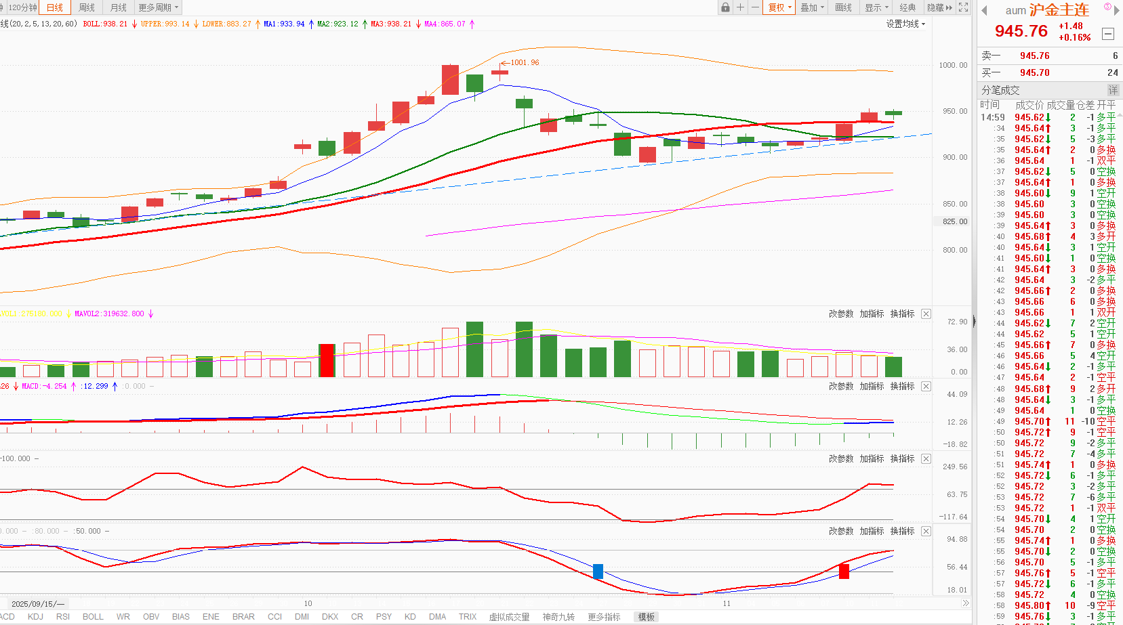Image resolution: width=1123 pixels, height=625 pixels.
Task: Enter full-screen chart mode
Action: (964, 7)
